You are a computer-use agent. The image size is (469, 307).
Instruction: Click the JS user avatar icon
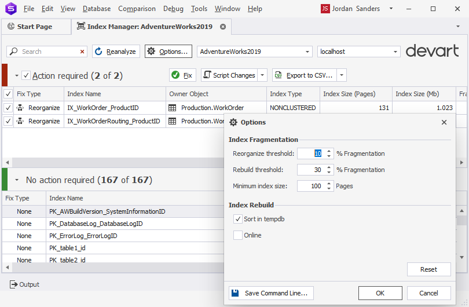tap(325, 9)
